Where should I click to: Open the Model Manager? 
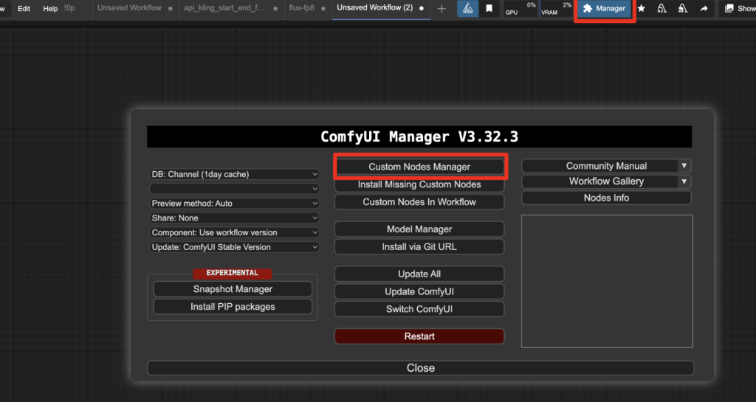click(419, 229)
